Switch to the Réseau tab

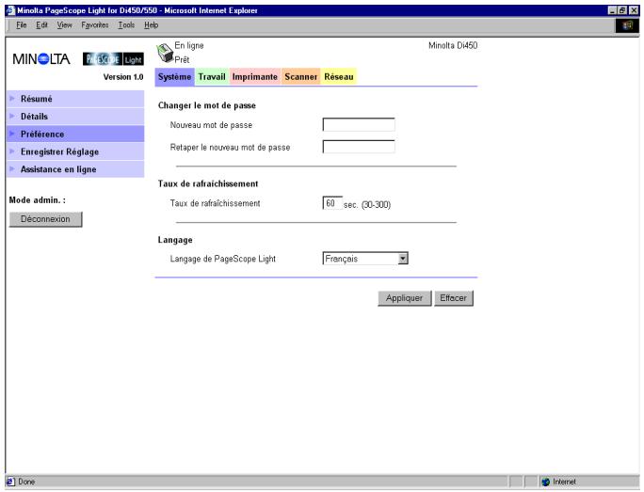[x=338, y=77]
